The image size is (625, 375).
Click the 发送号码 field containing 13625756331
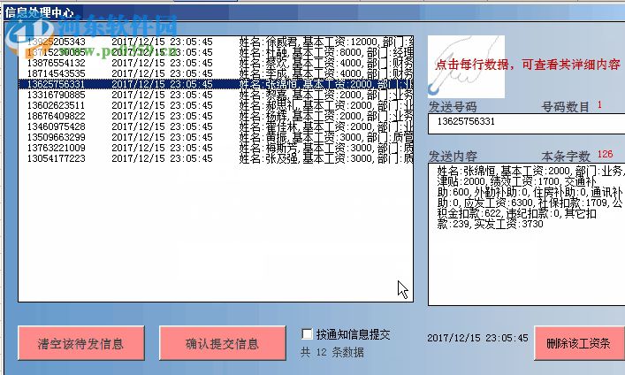526,124
